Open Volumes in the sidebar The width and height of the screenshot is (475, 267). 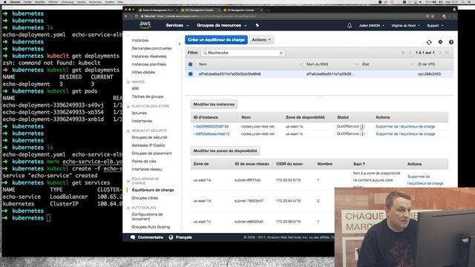[139, 113]
